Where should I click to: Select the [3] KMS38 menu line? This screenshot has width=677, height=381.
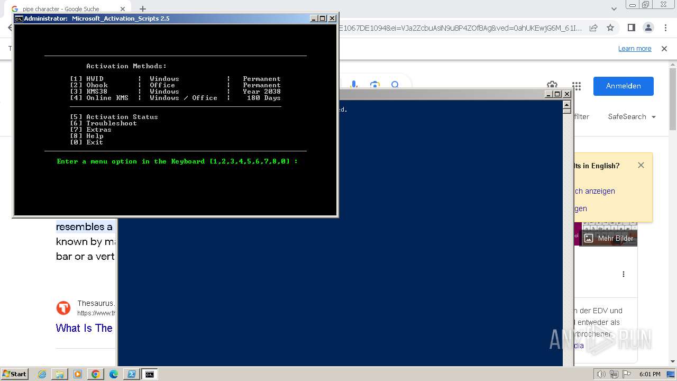tap(175, 92)
